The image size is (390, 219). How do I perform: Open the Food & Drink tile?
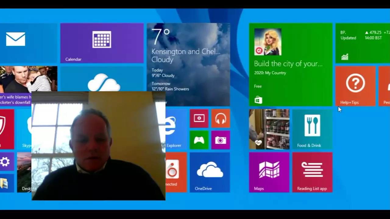click(x=312, y=129)
